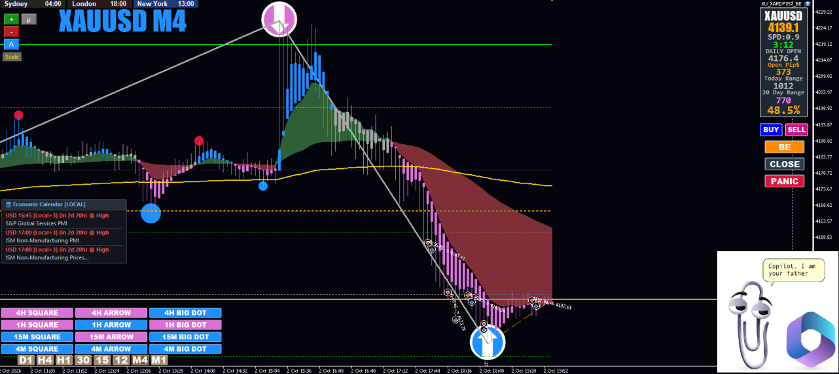
Task: Click the 48.5% percentage readout
Action: click(x=783, y=110)
